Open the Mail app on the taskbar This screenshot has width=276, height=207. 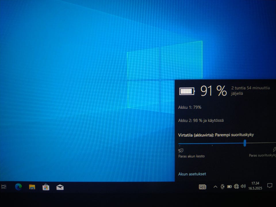[60, 187]
